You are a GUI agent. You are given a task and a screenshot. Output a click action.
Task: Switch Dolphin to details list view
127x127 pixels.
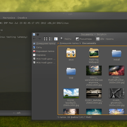(x=51, y=39)
